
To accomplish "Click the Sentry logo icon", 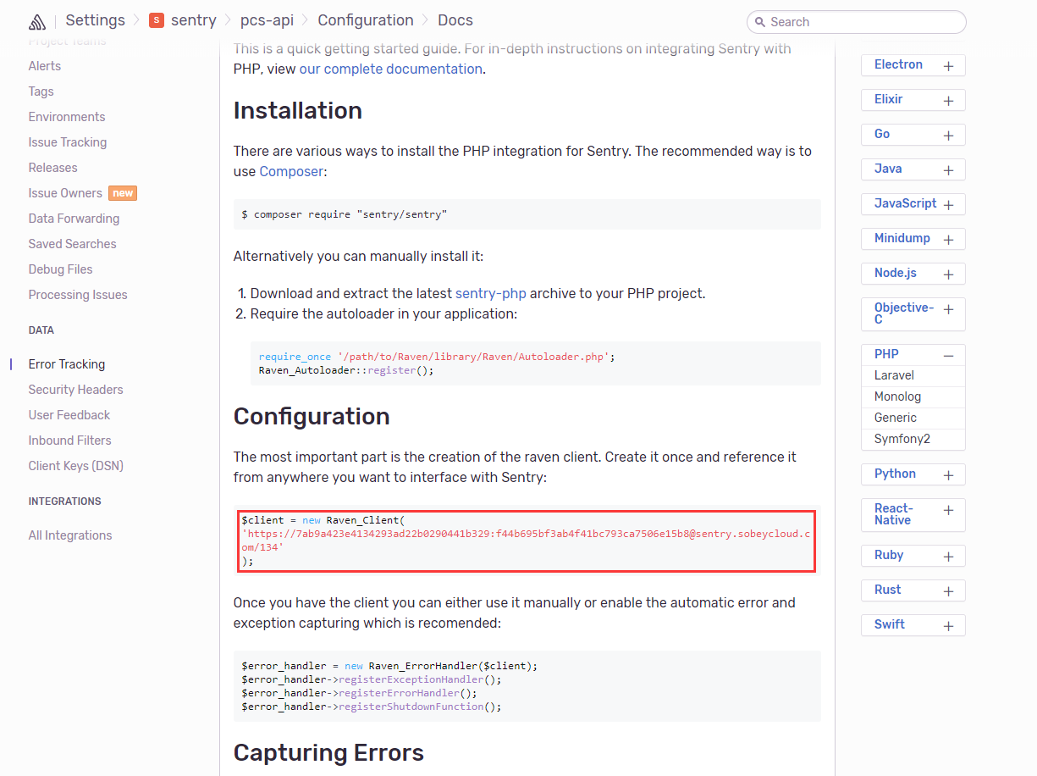I will point(36,21).
